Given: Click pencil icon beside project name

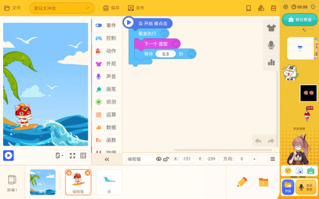Looking at the screenshot, I should pos(88,8).
